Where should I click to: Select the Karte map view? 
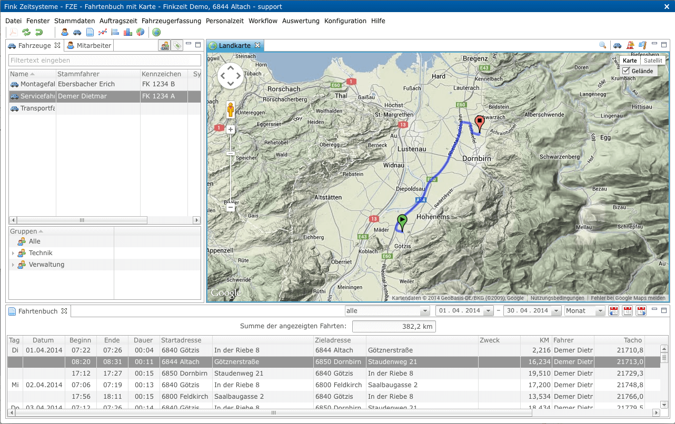coord(630,60)
